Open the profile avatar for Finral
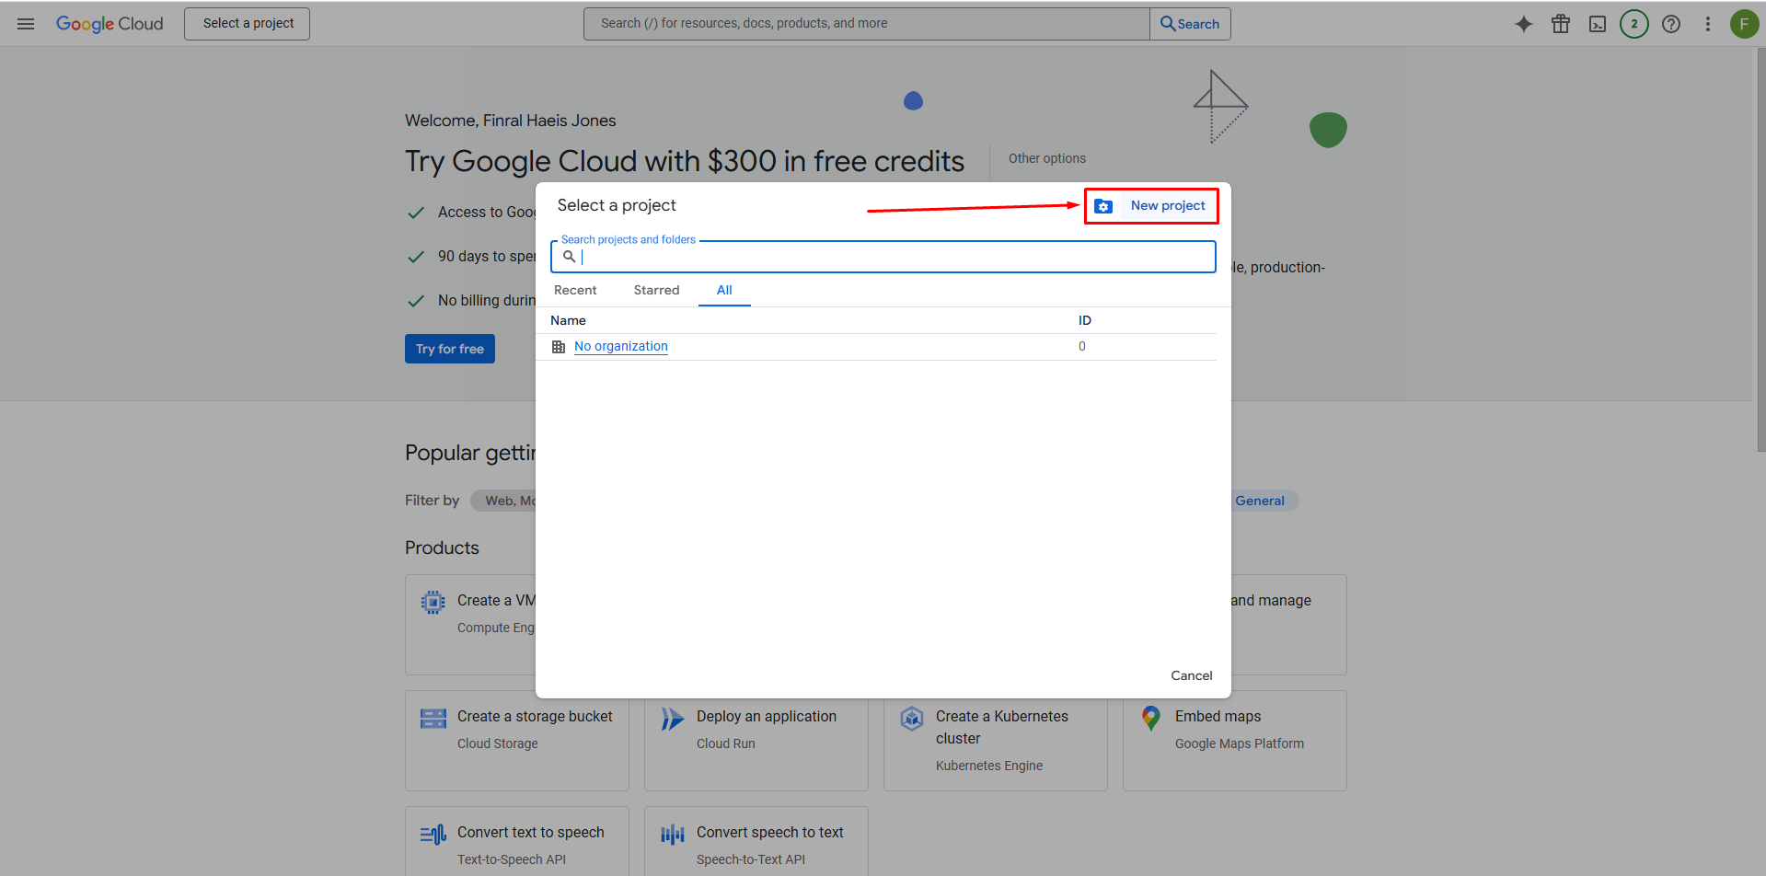1766x876 pixels. click(x=1745, y=24)
